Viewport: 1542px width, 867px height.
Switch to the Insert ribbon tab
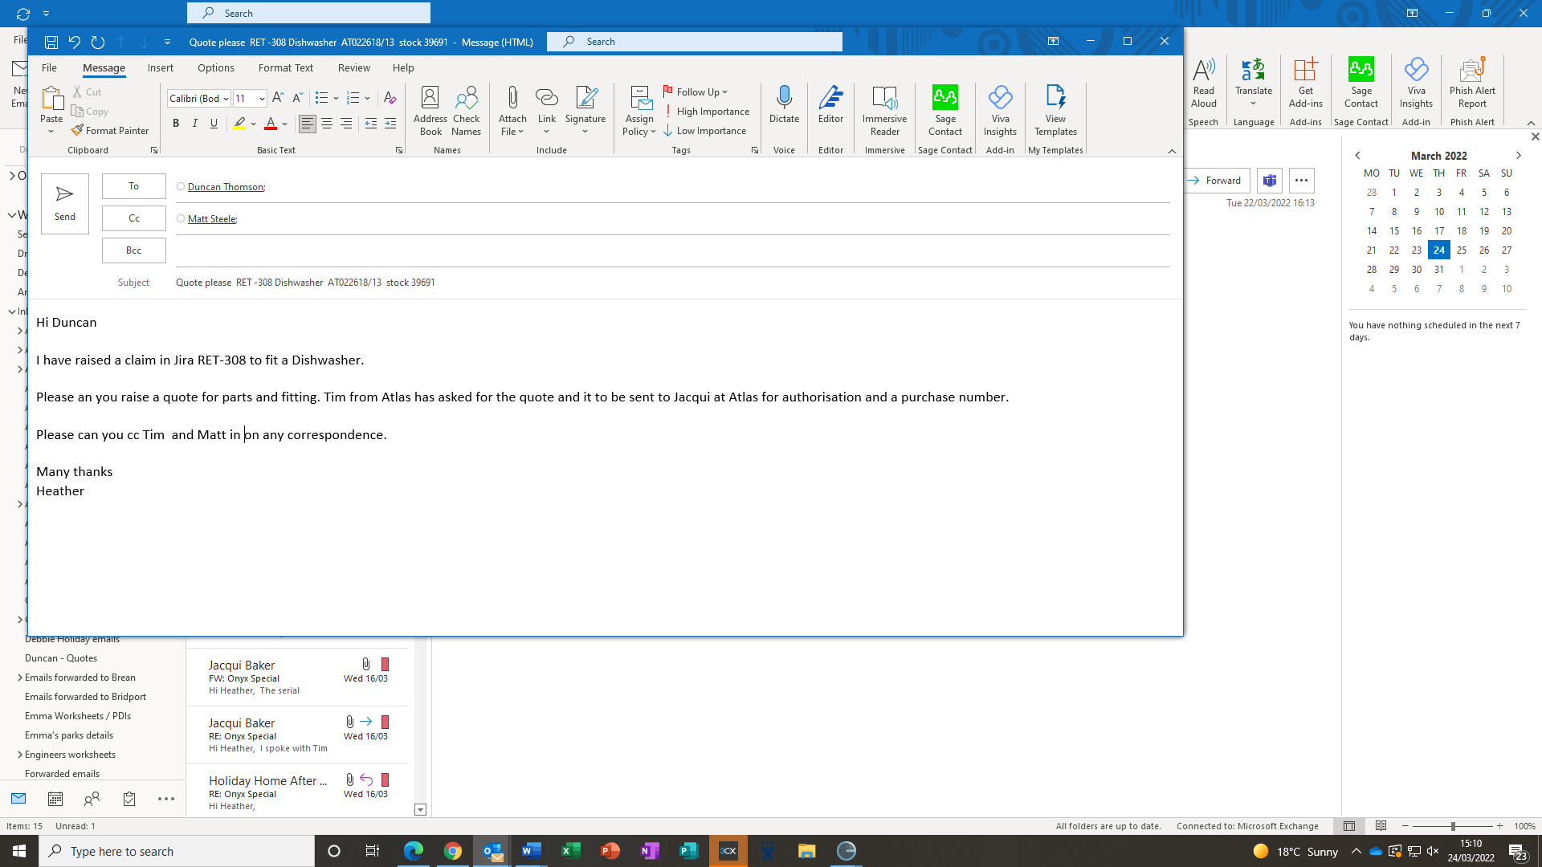tap(160, 68)
